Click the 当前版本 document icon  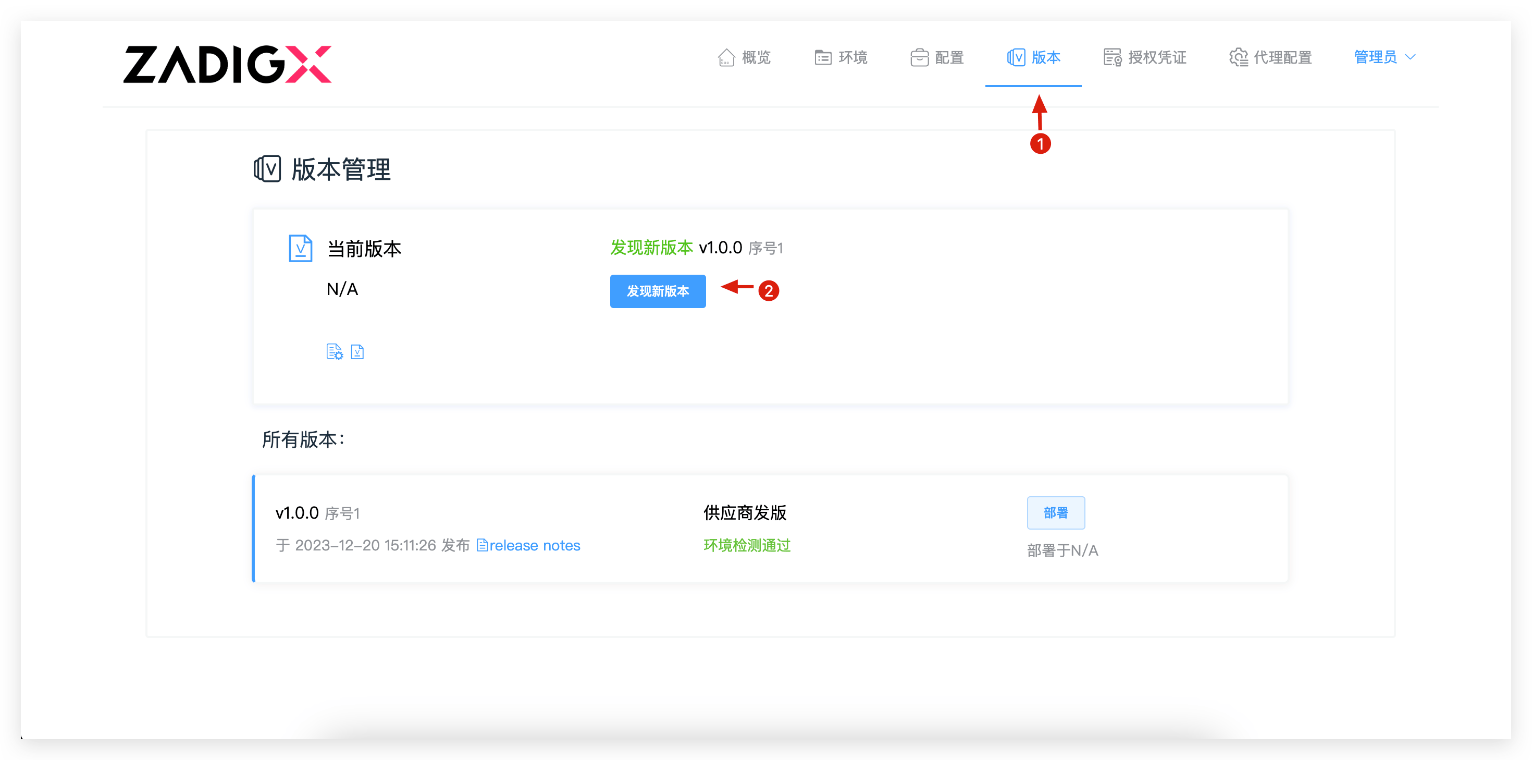(300, 248)
